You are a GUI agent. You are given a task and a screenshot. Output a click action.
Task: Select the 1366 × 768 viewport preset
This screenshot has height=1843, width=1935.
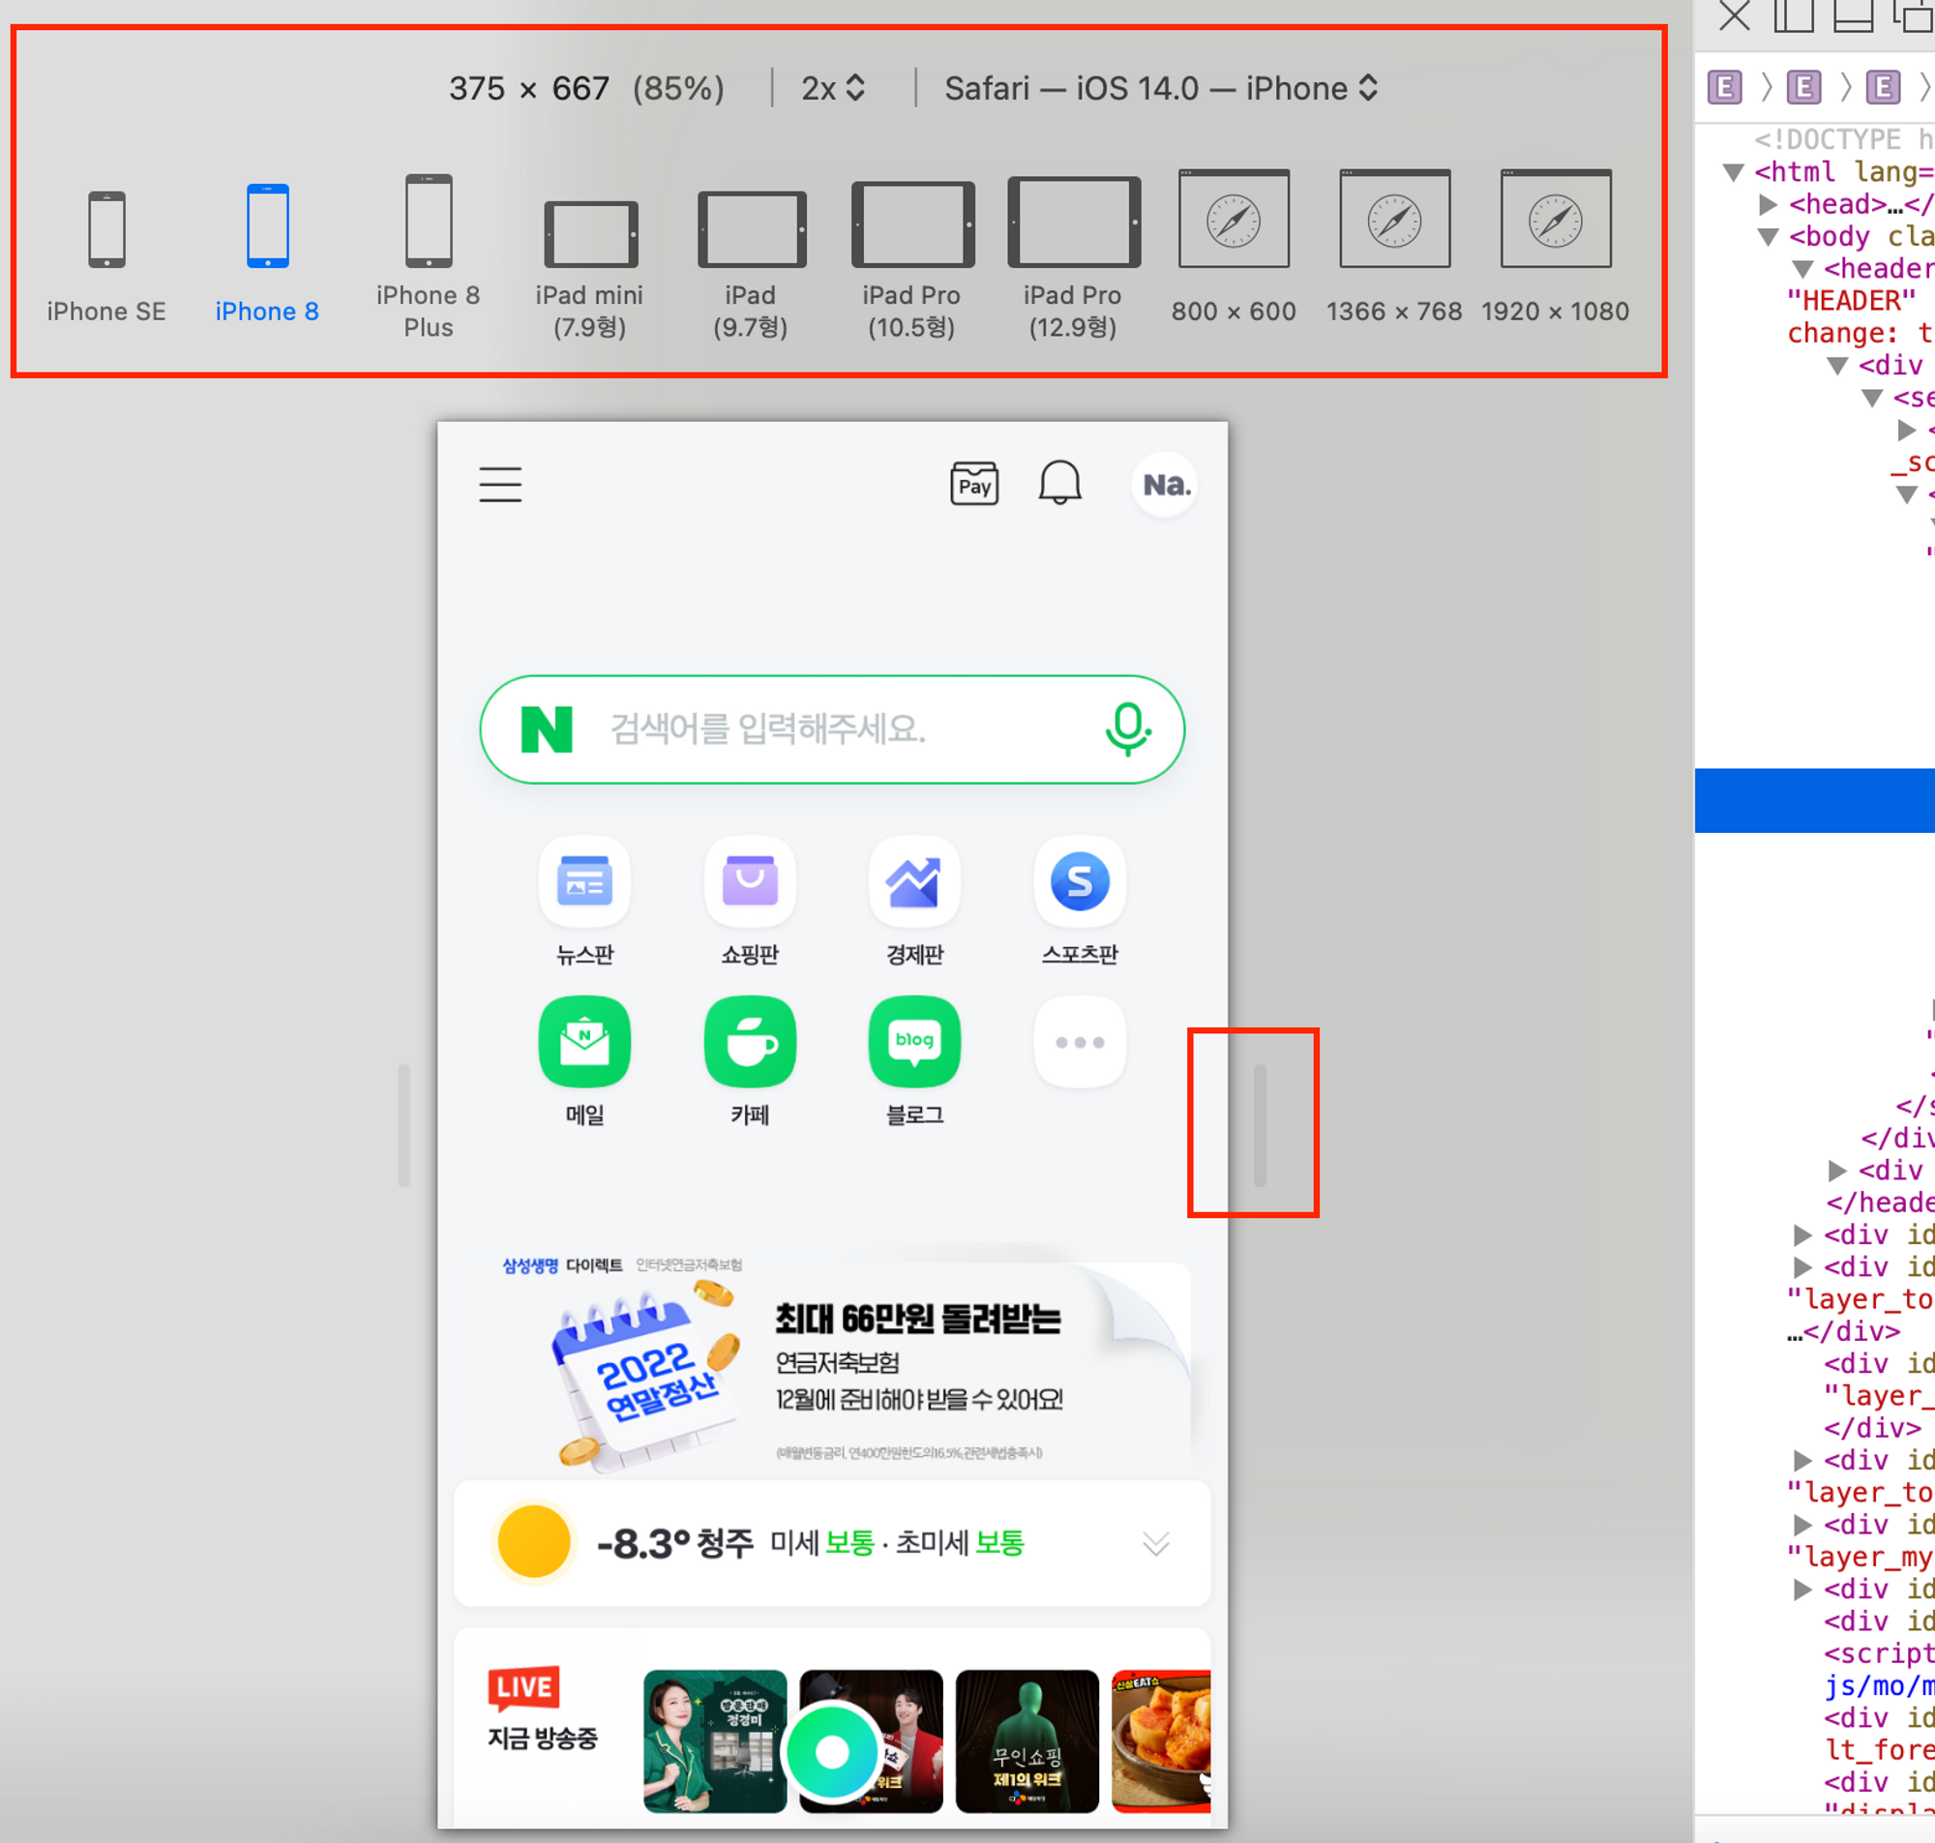tap(1394, 220)
